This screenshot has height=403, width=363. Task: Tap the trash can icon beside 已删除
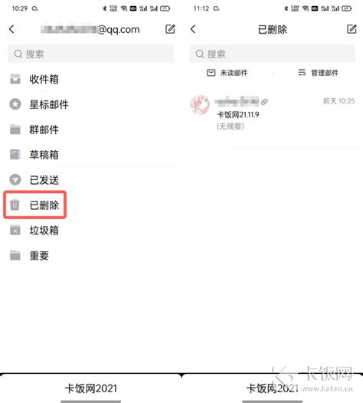click(x=15, y=205)
